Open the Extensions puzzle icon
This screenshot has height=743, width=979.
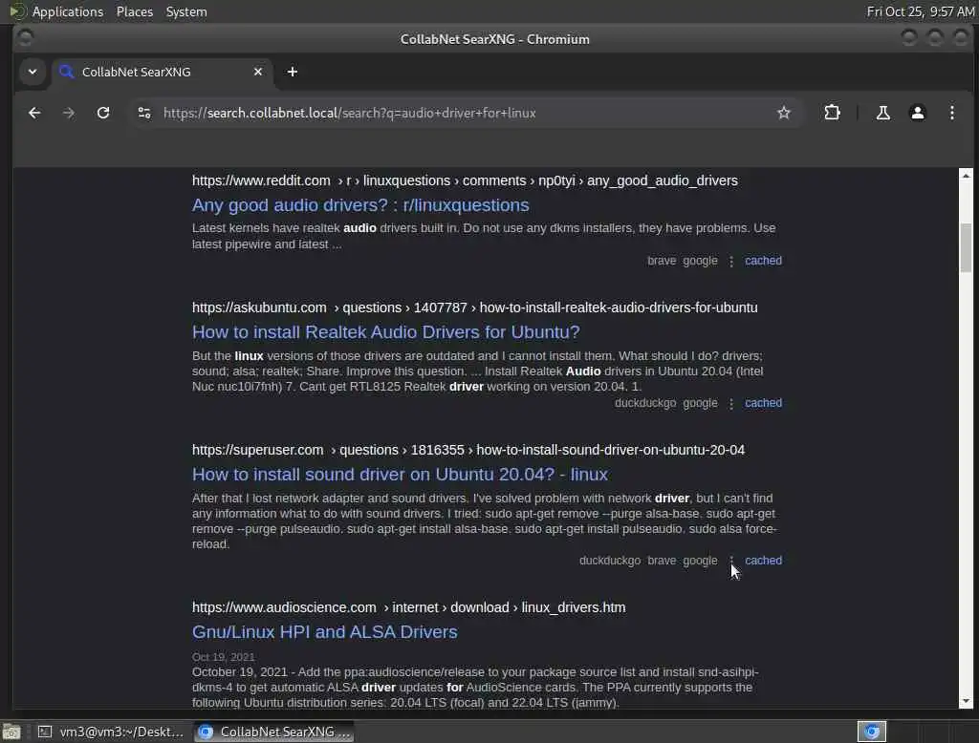click(832, 113)
